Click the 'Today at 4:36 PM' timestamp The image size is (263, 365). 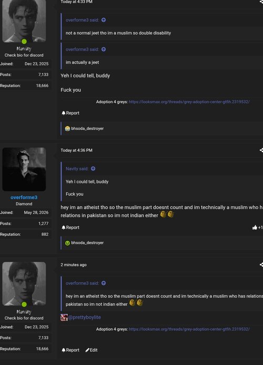pyautogui.click(x=76, y=151)
